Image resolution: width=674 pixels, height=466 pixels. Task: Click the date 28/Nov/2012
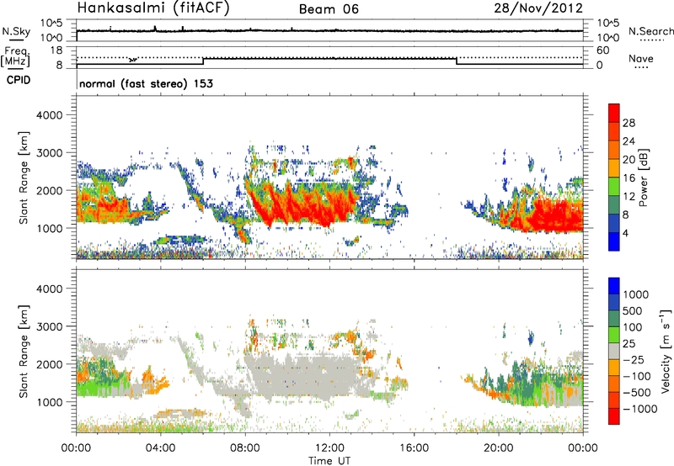click(538, 8)
